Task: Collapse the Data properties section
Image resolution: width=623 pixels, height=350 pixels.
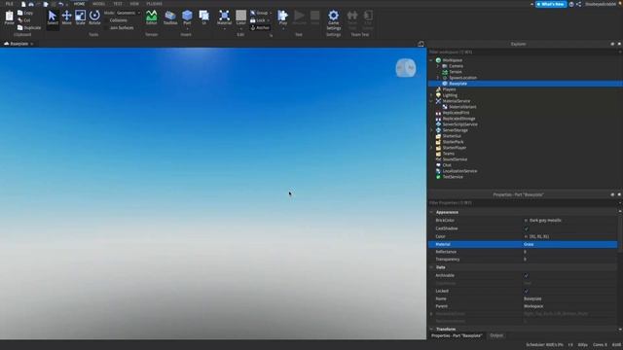Action: [431, 267]
